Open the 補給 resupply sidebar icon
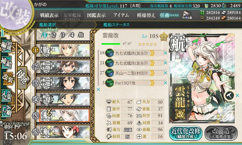This screenshot has width=242, height=145. coord(7,63)
